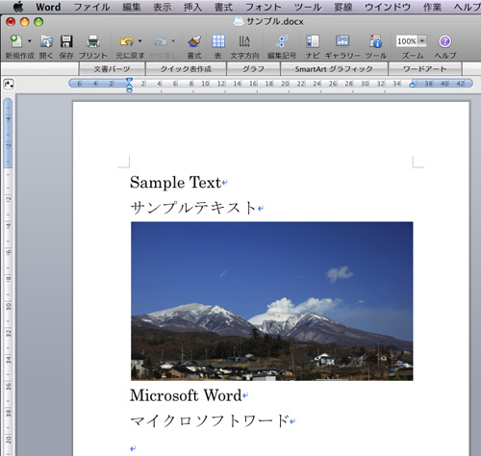Toggle the editing marks (編集記号) icon
Viewport: 481px width, 456px height.
(x=282, y=41)
